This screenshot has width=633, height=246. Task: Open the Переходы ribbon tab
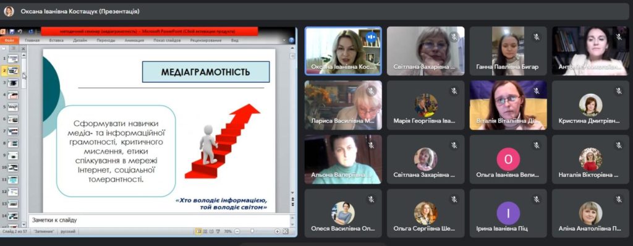tap(106, 40)
